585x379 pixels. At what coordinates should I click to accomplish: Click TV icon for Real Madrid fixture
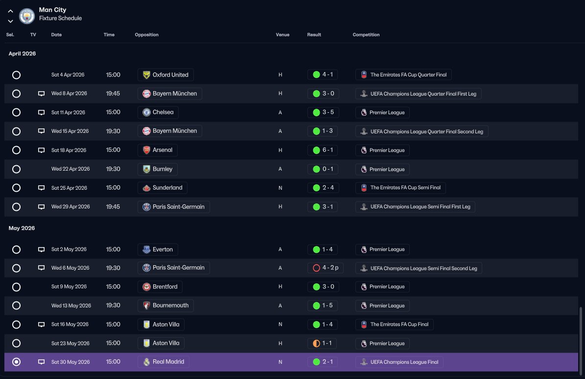tap(42, 362)
